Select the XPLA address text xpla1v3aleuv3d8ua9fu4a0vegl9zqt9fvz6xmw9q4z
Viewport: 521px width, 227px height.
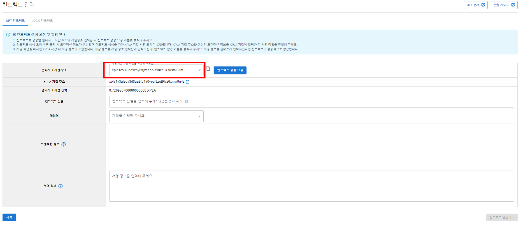[147, 82]
